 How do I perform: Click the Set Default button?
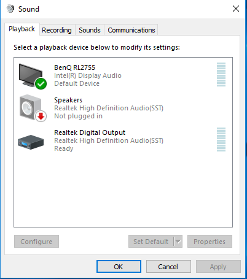[x=151, y=242]
